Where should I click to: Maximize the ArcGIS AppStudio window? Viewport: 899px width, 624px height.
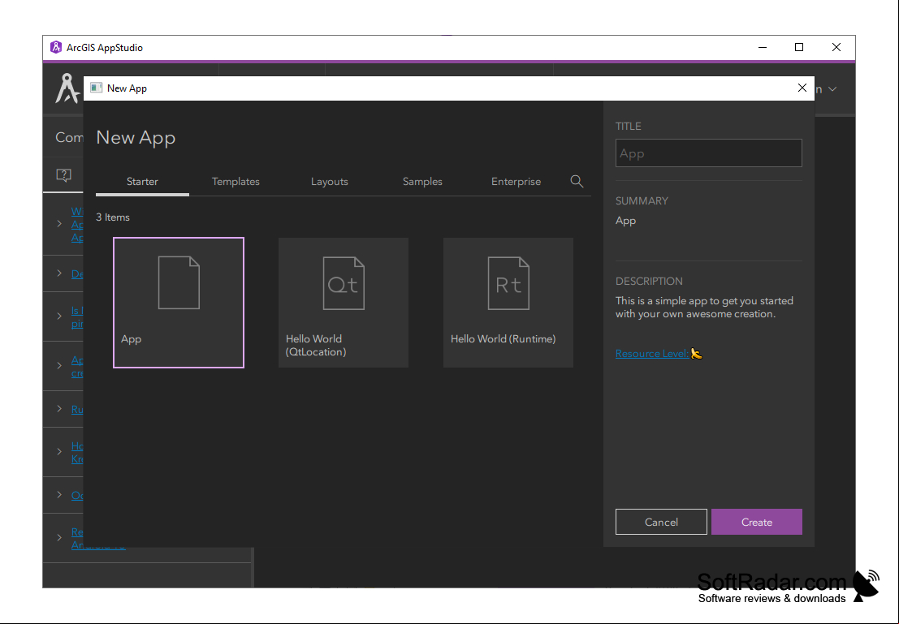tap(799, 48)
